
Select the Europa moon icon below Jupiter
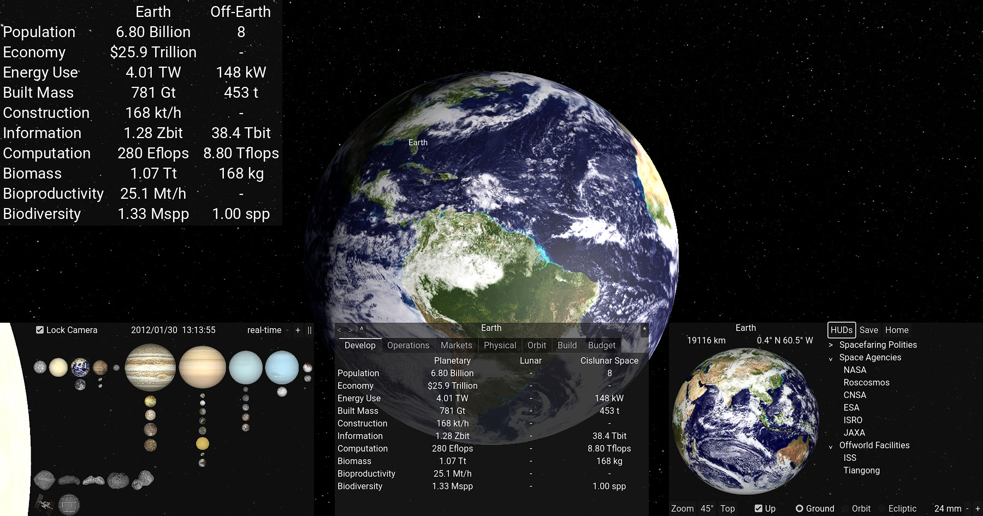coord(150,416)
